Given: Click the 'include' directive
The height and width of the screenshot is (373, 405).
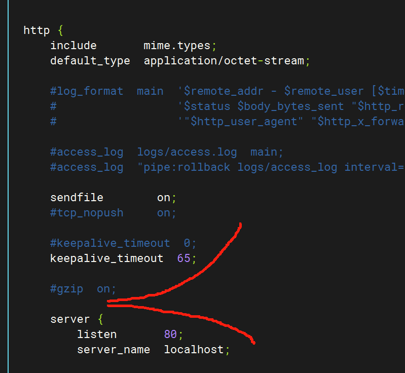Looking at the screenshot, I should click(x=73, y=46).
